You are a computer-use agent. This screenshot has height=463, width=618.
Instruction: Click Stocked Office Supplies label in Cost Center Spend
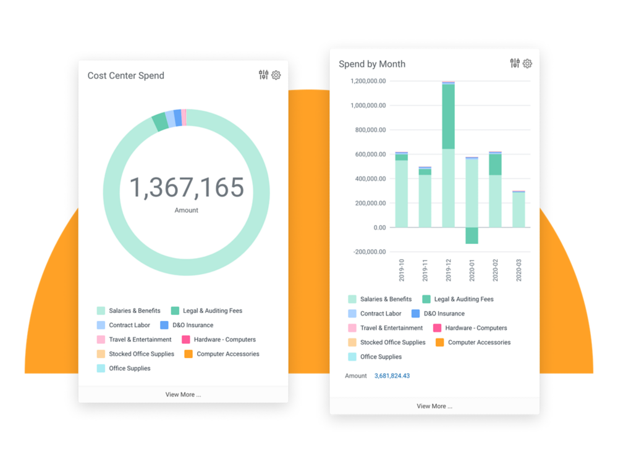tap(142, 354)
